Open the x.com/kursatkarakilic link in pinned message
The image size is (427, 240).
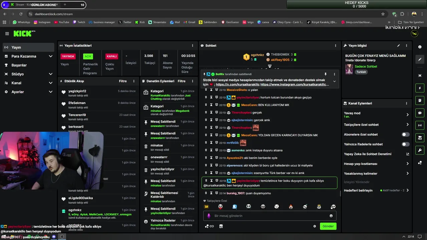tap(237, 85)
